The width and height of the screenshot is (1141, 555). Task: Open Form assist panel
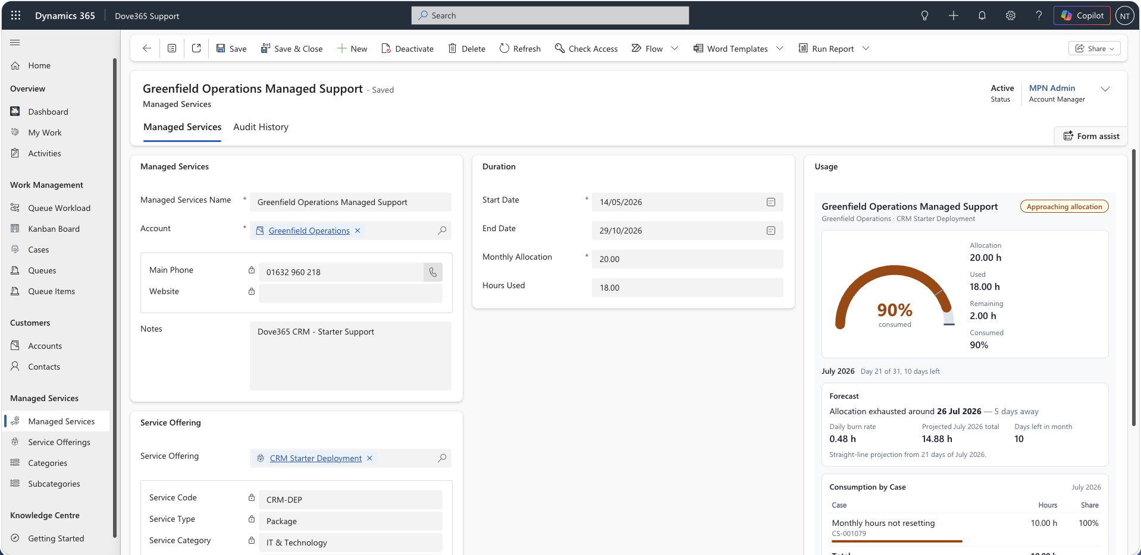(x=1092, y=136)
